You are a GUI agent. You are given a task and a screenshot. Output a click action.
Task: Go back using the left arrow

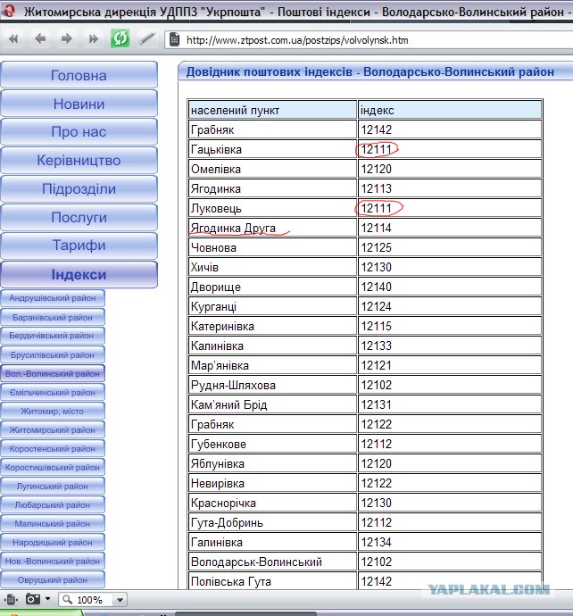pyautogui.click(x=40, y=39)
